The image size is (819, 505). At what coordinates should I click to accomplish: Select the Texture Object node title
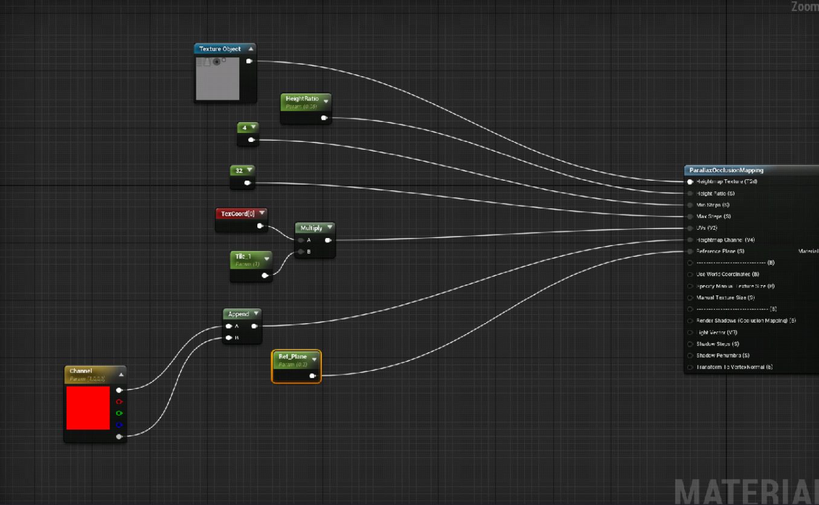(220, 49)
